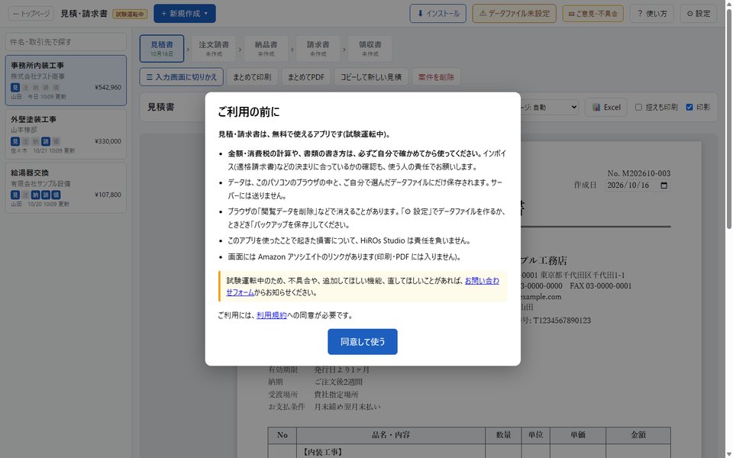The image size is (733, 458).
Task: Switch to the 請求書 tab
Action: tap(318, 48)
